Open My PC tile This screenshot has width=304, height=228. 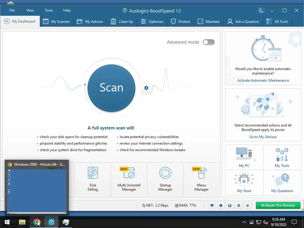(244, 157)
